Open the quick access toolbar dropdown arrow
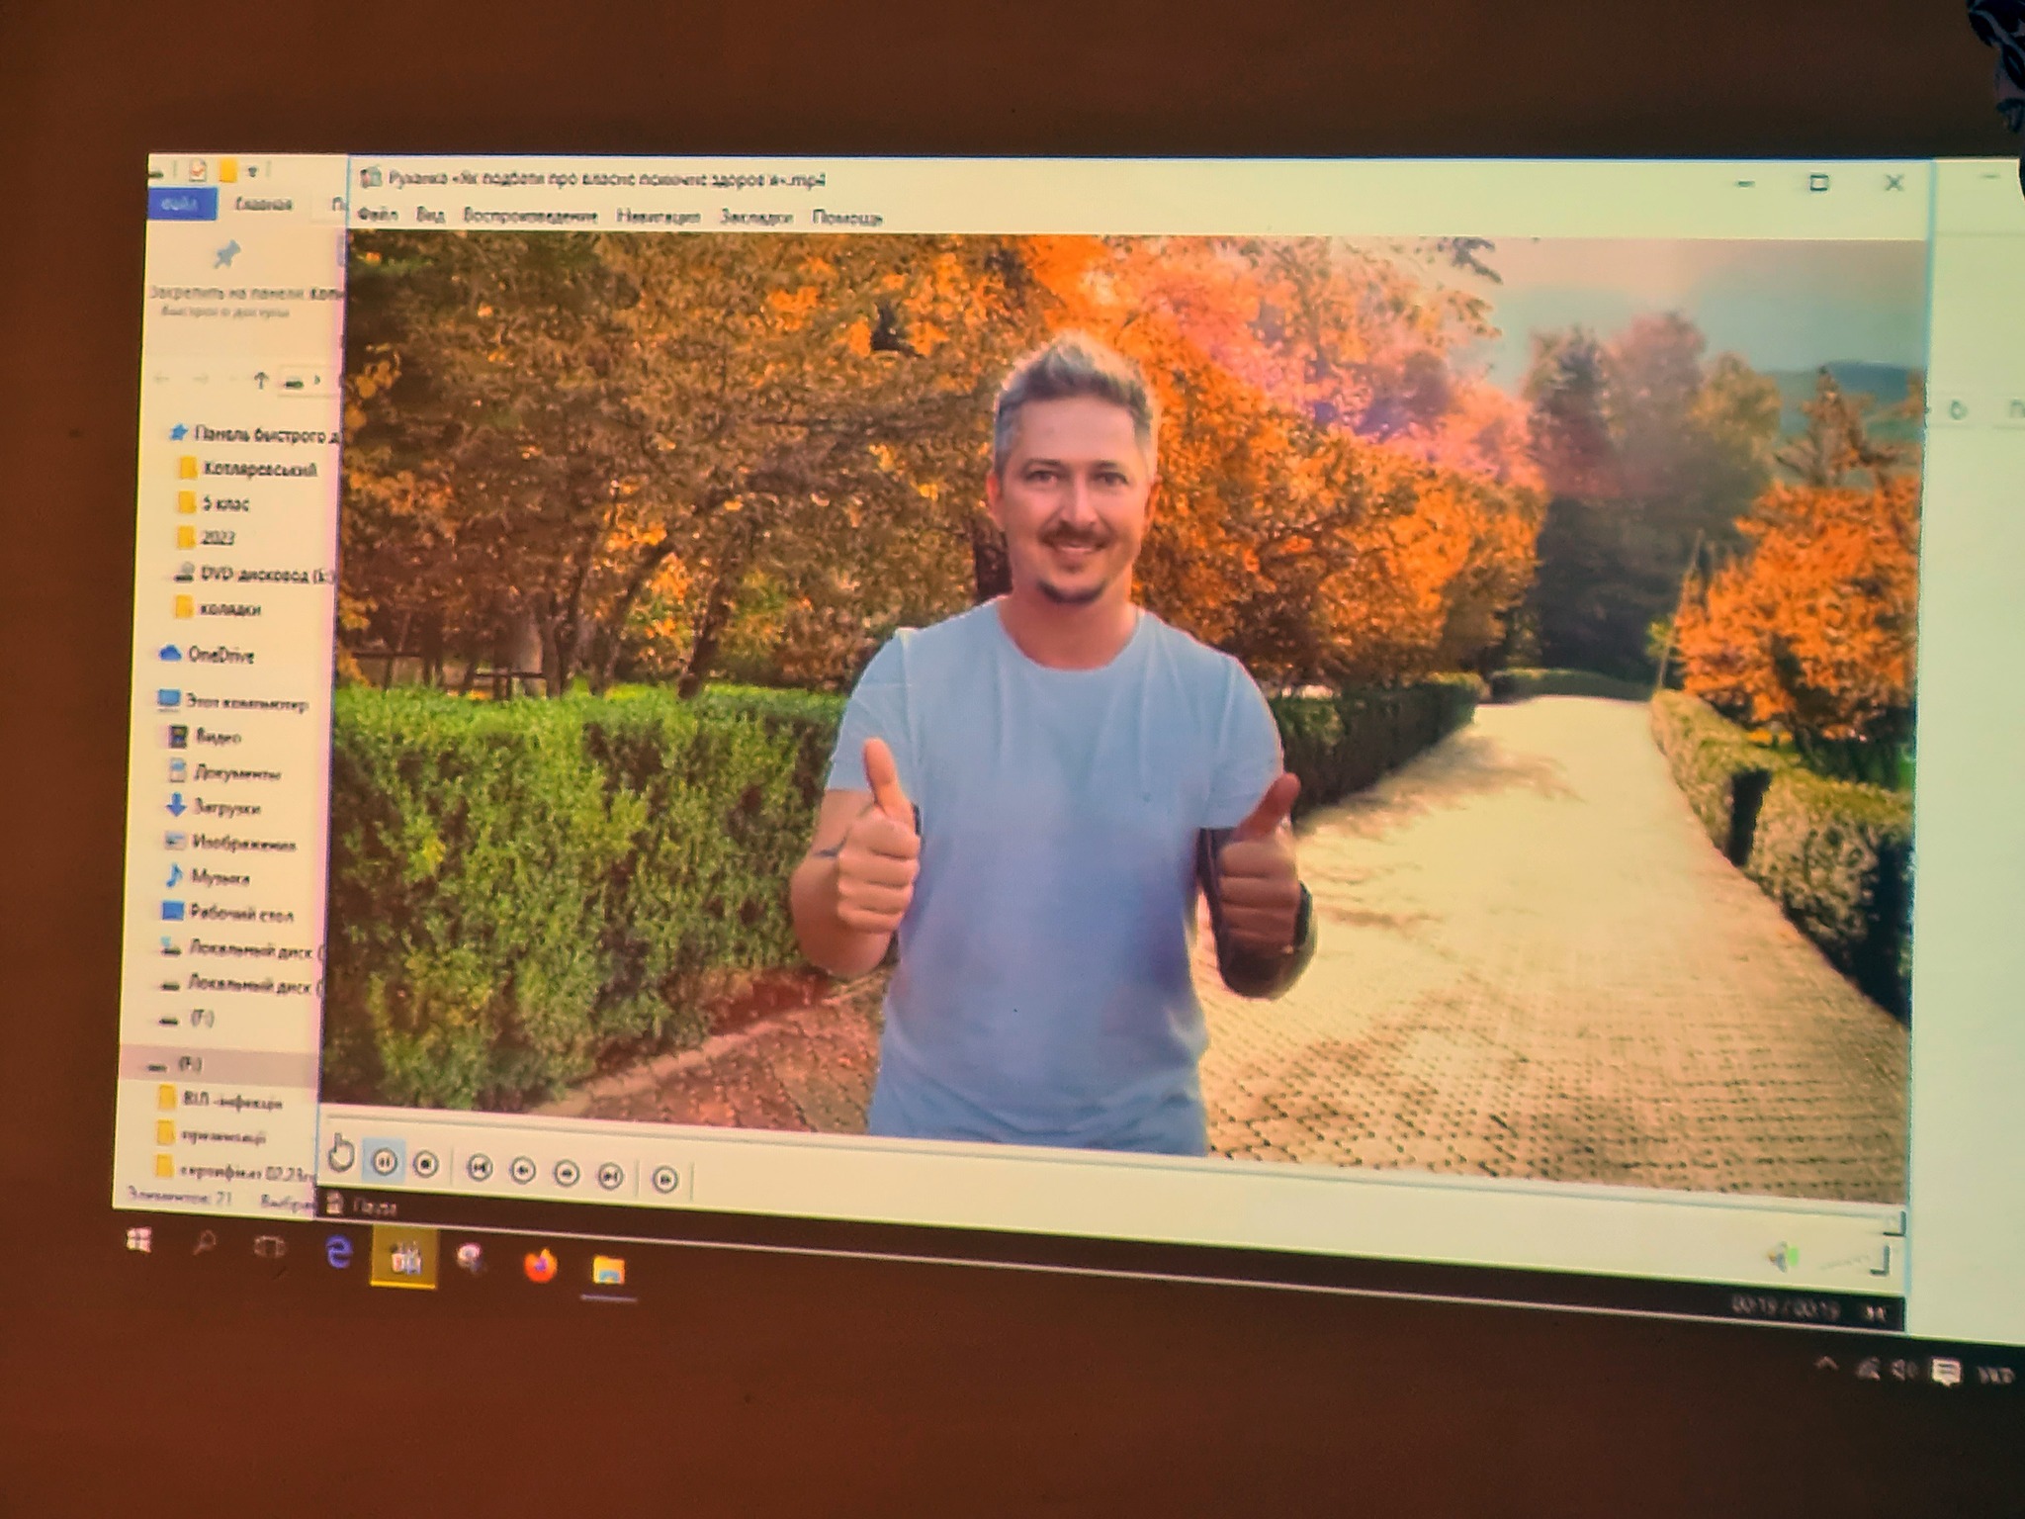The width and height of the screenshot is (2025, 1519). (x=253, y=173)
